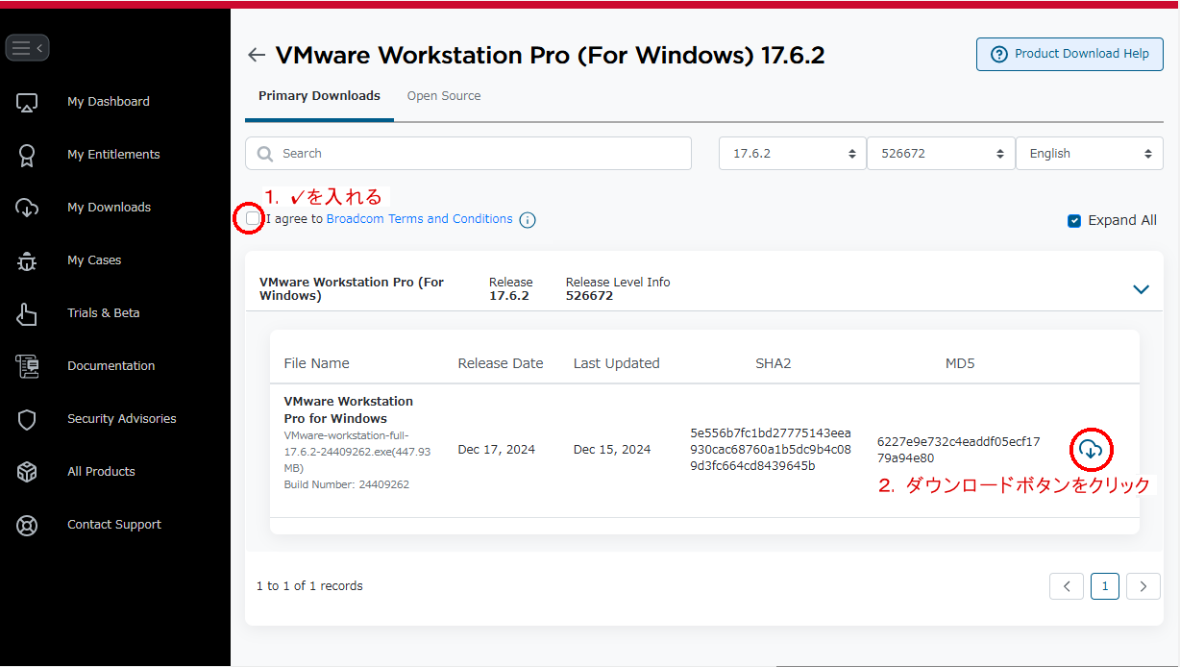Open the 17.6.2 version dropdown
Image resolution: width=1180 pixels, height=667 pixels.
pyautogui.click(x=793, y=154)
